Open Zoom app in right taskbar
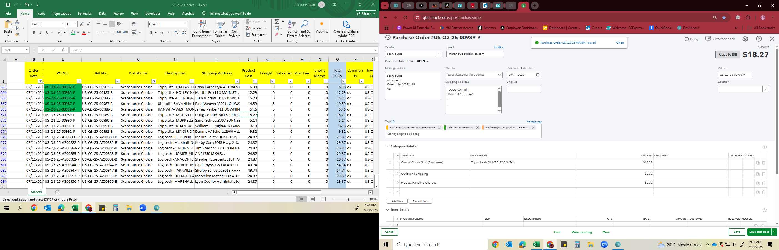Image resolution: width=779 pixels, height=250 pixels. [x=604, y=244]
